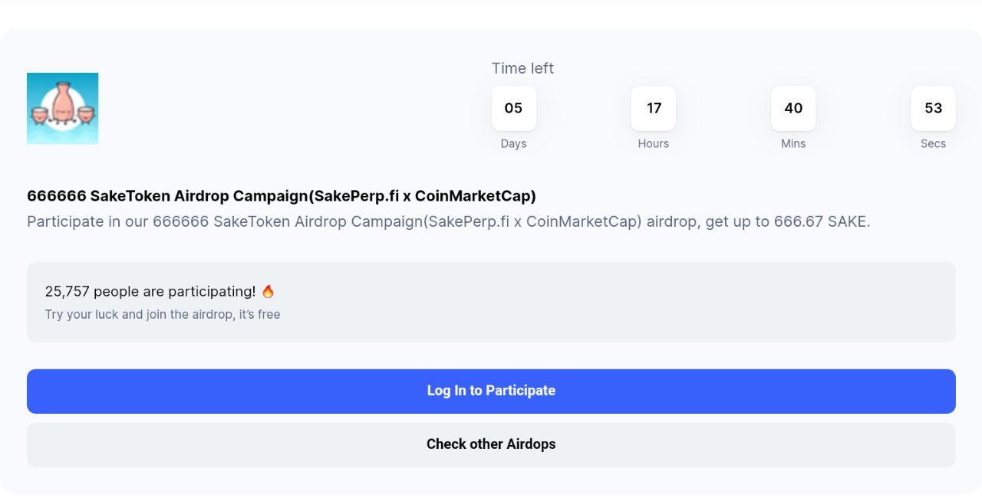Click 'Participate in our' at the description start

pos(87,221)
